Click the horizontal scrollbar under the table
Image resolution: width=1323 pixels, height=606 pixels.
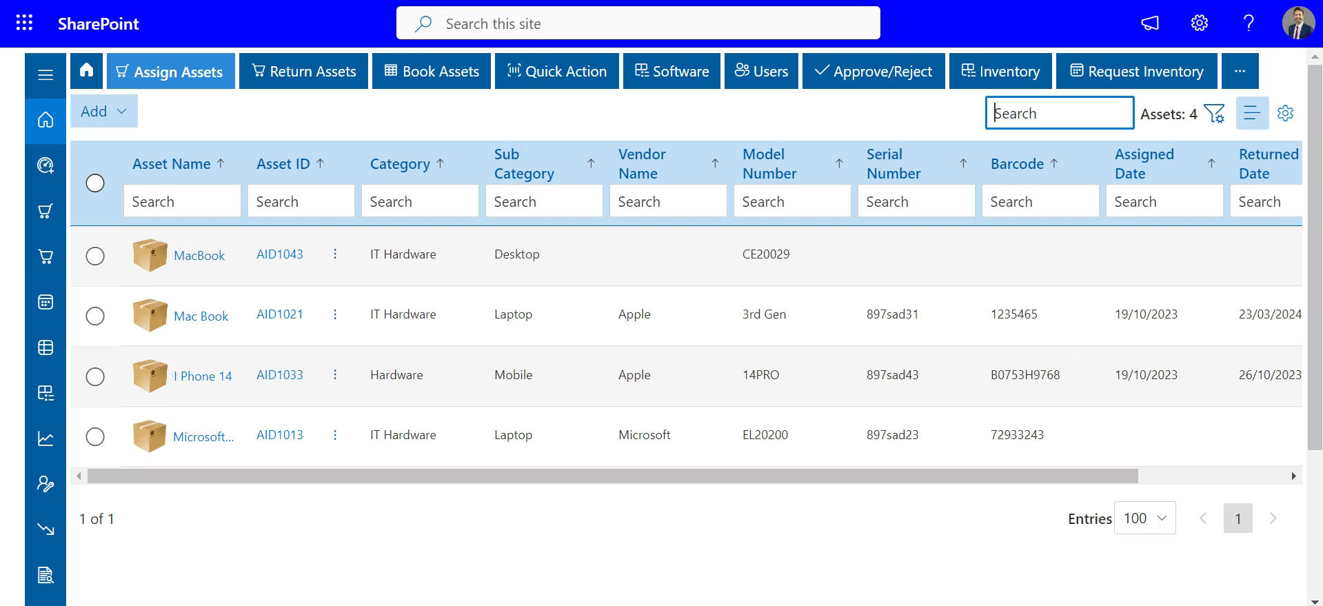(612, 476)
